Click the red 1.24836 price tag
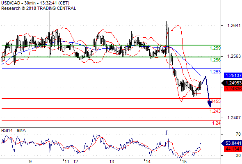Screen dimensions: 242x164 [x=233, y=89]
